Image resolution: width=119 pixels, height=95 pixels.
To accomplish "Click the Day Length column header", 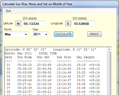I will click(x=85, y=57).
